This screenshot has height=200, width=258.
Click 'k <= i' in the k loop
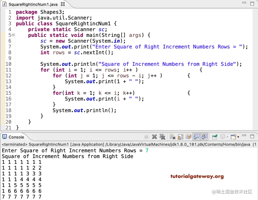click(x=108, y=93)
